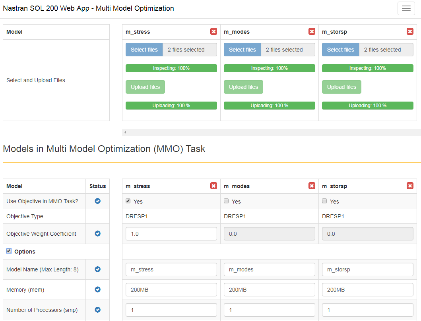Click m_storsp Uploading 100% progress bar
The width and height of the screenshot is (421, 321).
(368, 105)
